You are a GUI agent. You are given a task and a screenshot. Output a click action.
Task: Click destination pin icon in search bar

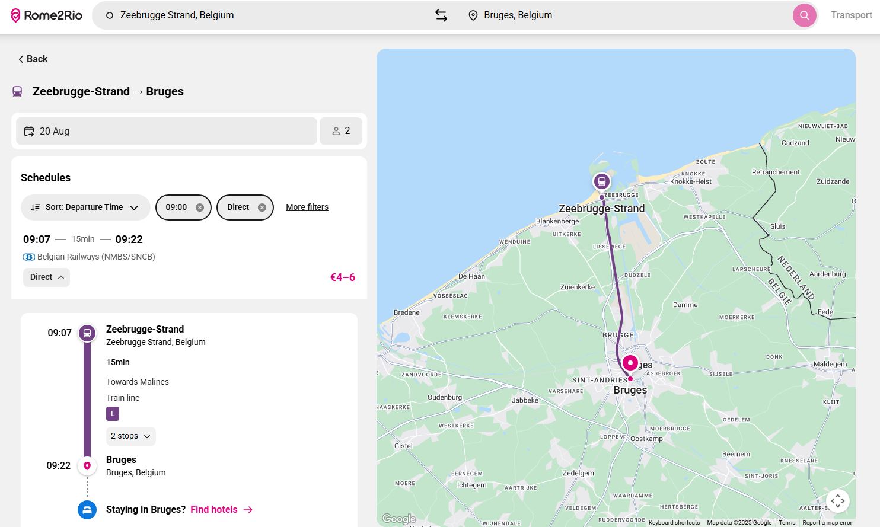click(473, 15)
